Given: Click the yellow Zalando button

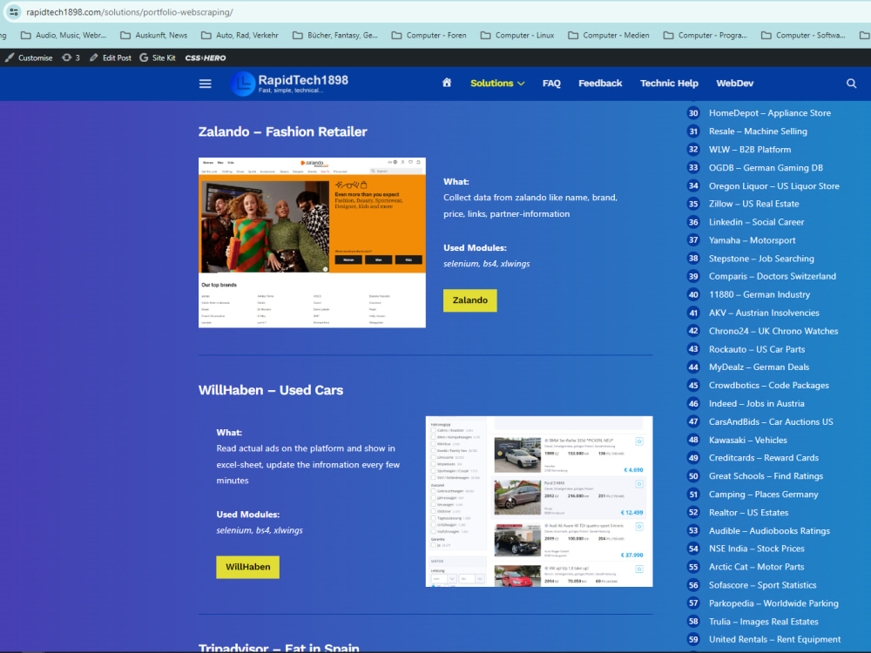Looking at the screenshot, I should (470, 300).
